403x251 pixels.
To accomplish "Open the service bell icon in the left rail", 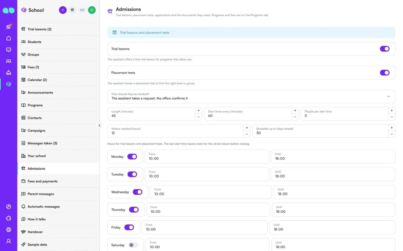I will tap(9, 73).
